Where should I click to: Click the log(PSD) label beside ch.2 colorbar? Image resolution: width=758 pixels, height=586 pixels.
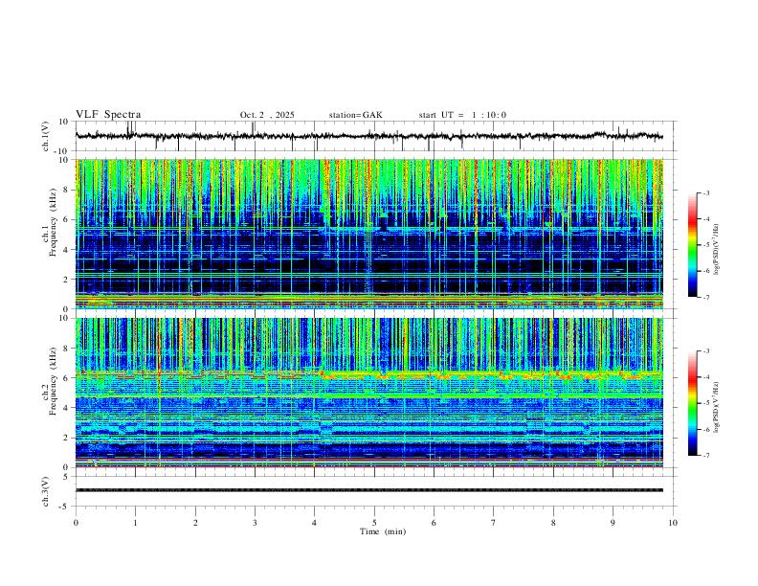coord(717,407)
